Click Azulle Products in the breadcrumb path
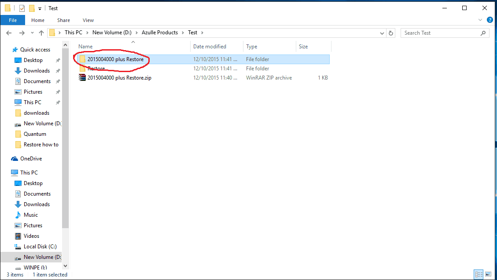Viewport: 497px width, 280px height. click(x=159, y=33)
